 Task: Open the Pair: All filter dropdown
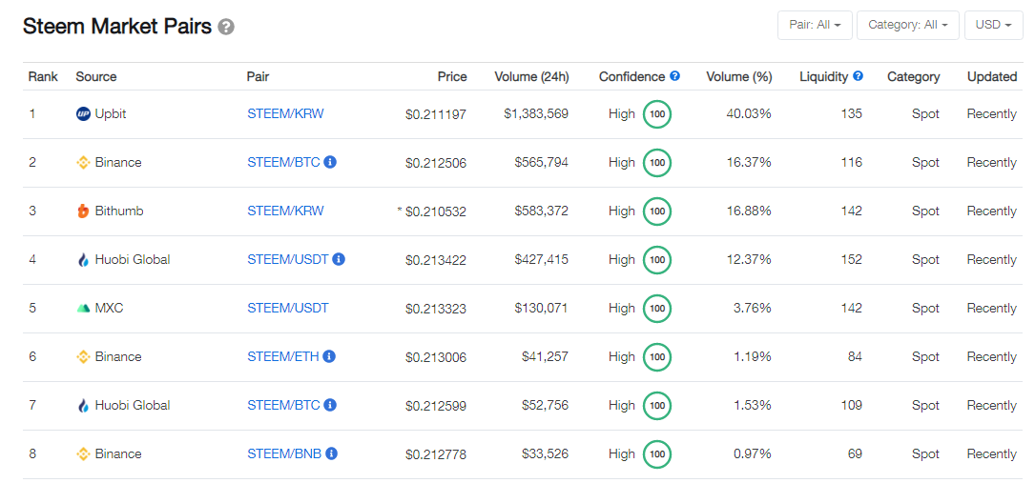point(816,25)
